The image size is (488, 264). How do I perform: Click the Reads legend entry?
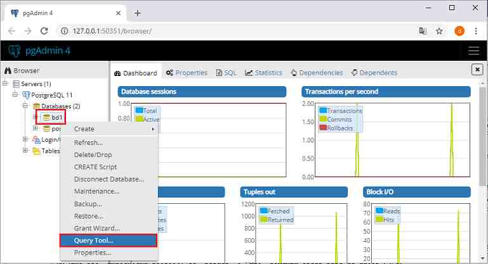click(x=388, y=211)
